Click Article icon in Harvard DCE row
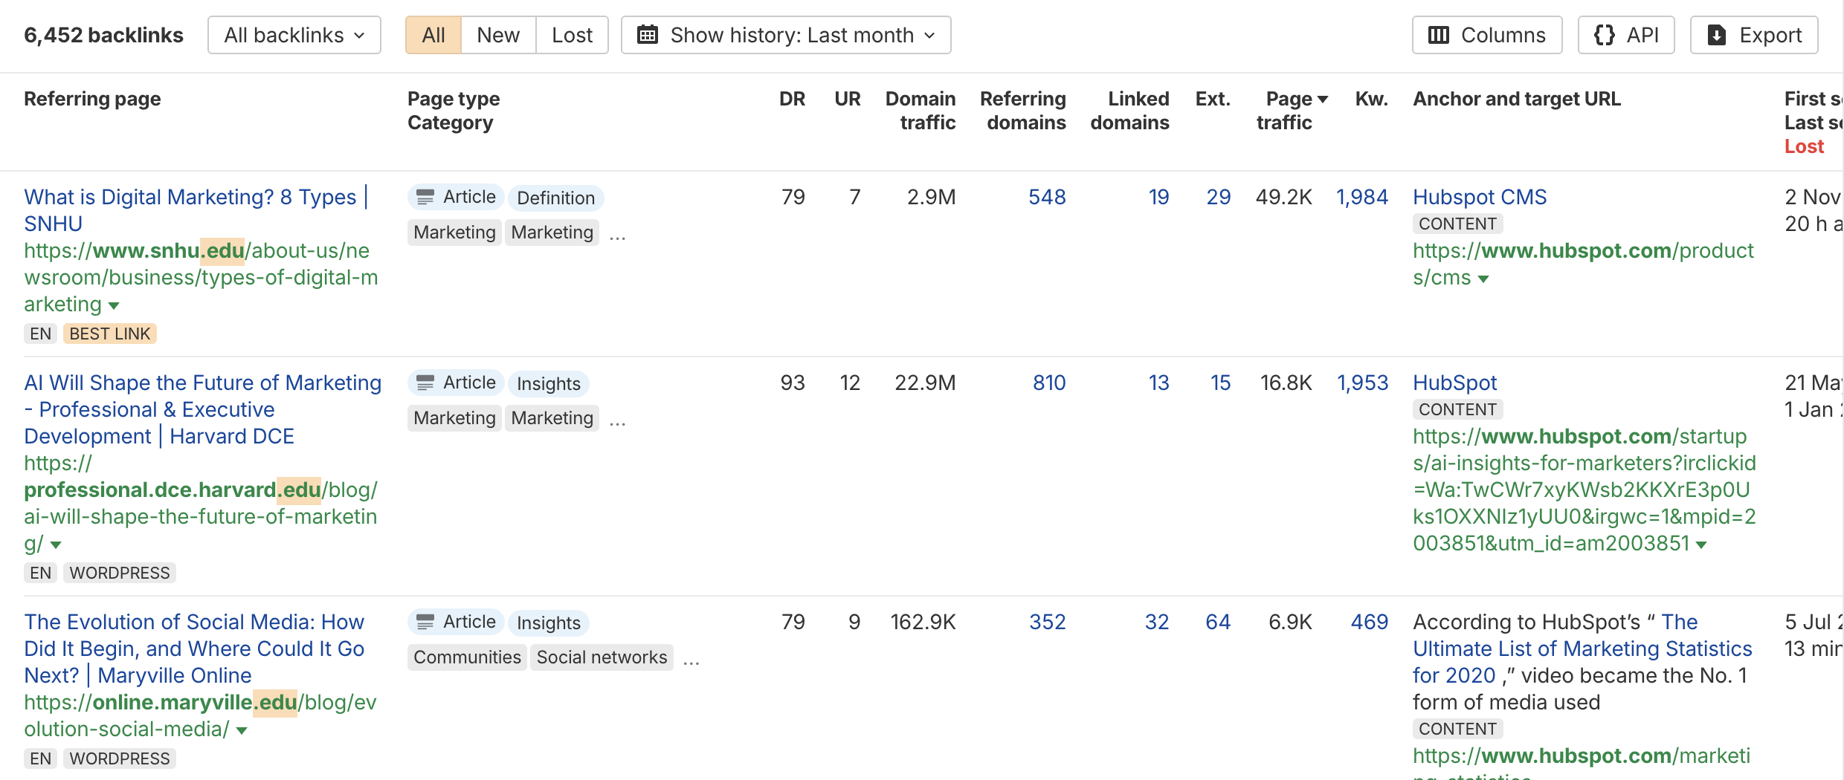1844x780 pixels. [x=425, y=383]
